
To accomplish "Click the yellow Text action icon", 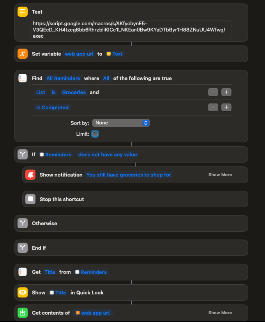I will (23, 12).
